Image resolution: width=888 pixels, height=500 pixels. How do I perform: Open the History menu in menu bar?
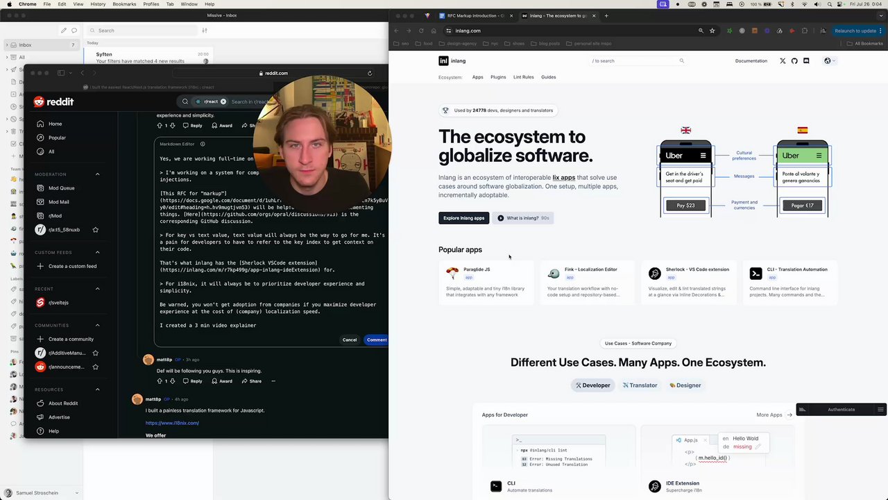pos(98,4)
